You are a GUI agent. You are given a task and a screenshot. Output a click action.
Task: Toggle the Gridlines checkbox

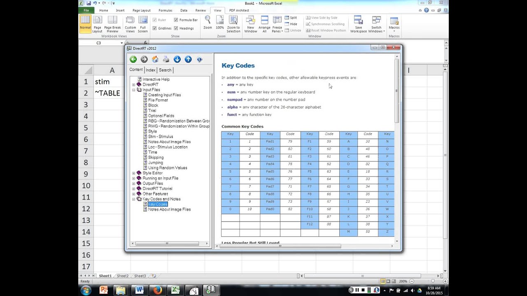point(154,28)
